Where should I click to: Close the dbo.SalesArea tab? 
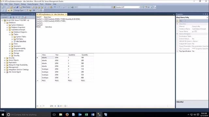pyautogui.click(x=66, y=14)
